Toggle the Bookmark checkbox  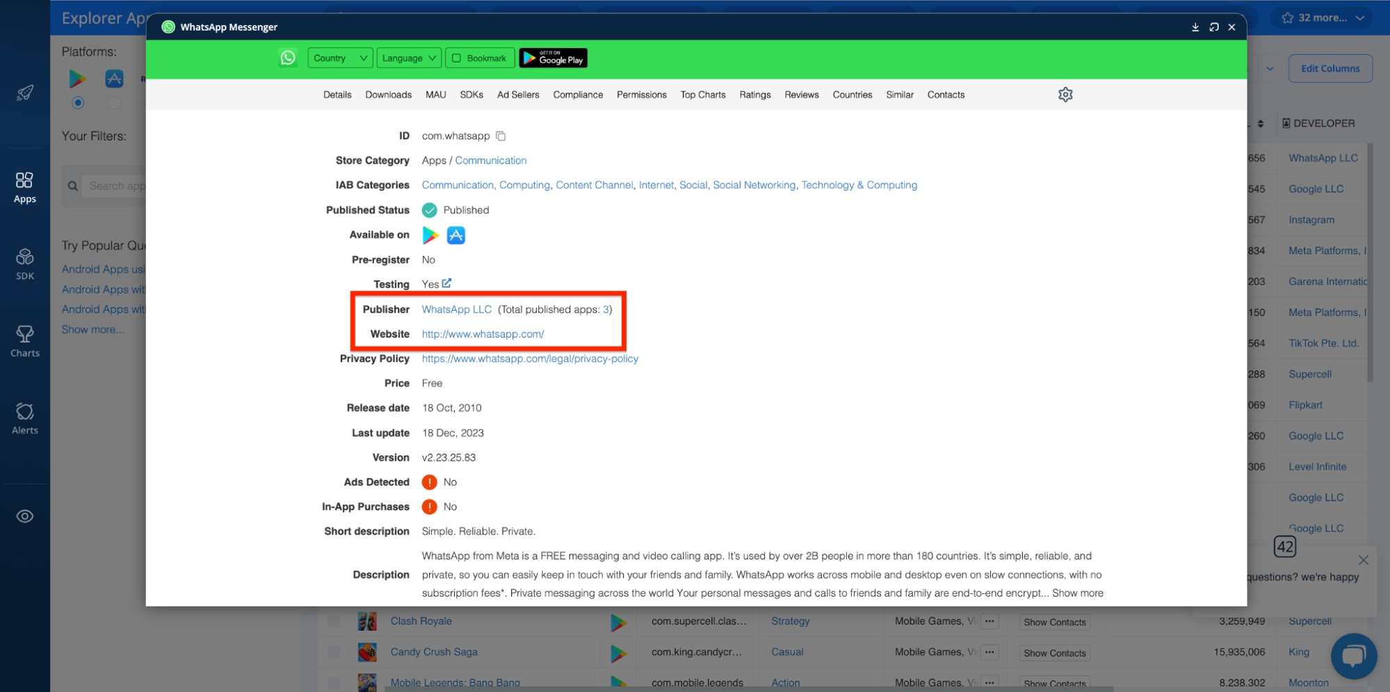457,58
